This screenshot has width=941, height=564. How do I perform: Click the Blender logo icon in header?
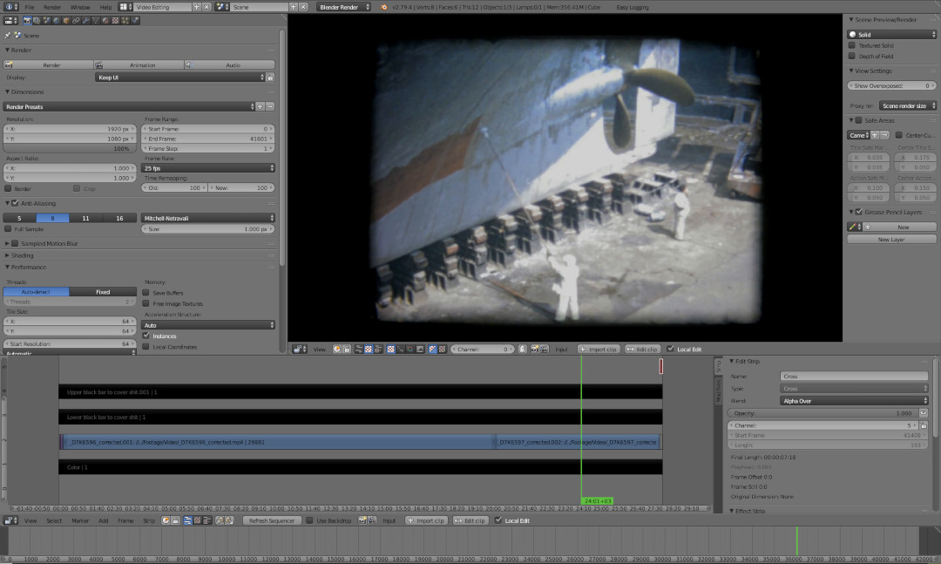pos(384,7)
